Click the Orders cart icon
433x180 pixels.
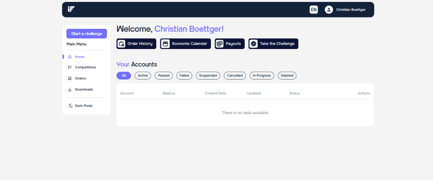tap(70, 78)
